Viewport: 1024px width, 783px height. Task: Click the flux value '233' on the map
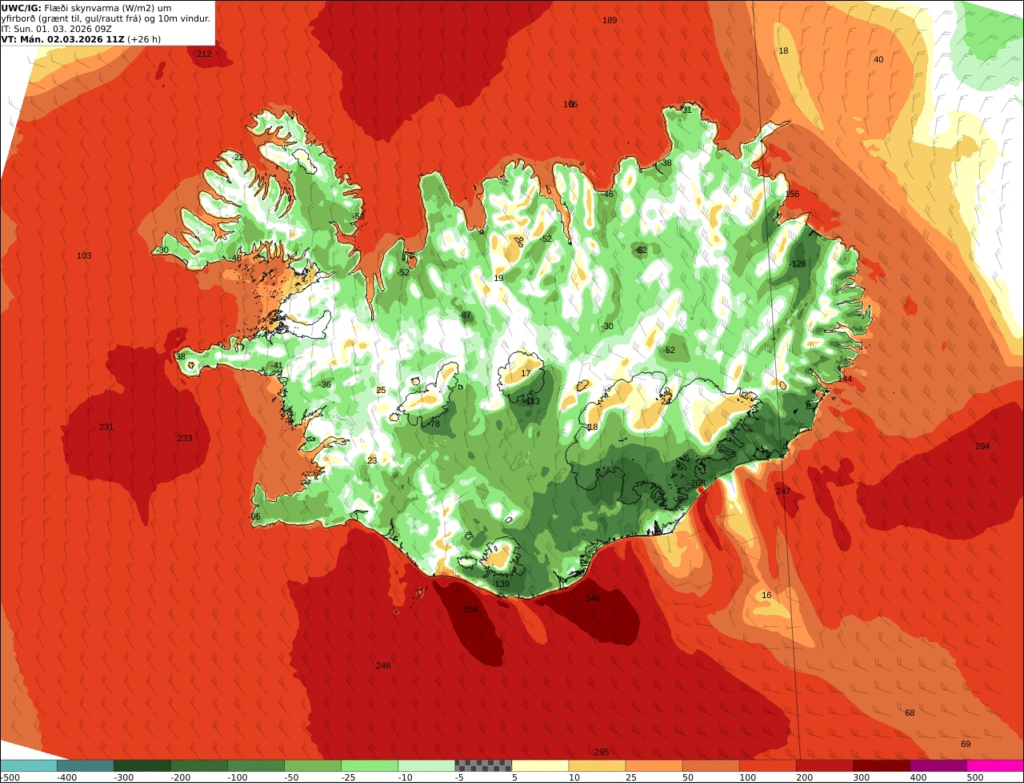click(x=185, y=438)
